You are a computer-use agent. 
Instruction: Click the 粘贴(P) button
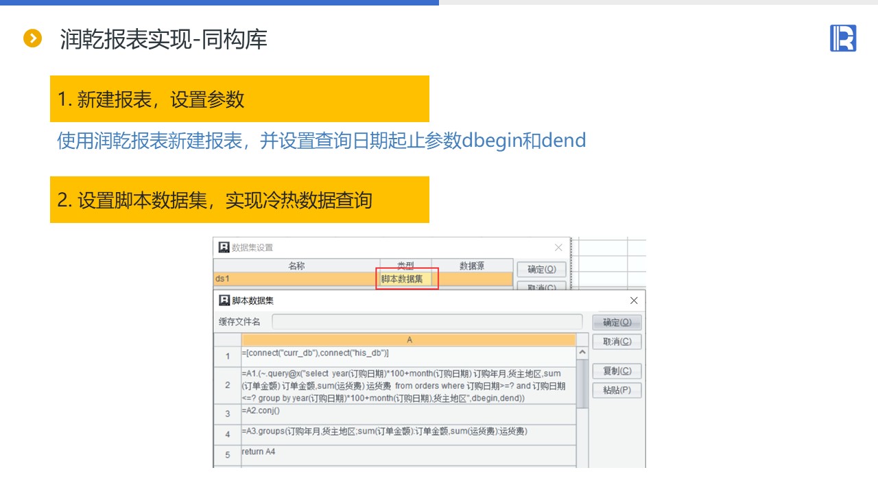pyautogui.click(x=617, y=390)
